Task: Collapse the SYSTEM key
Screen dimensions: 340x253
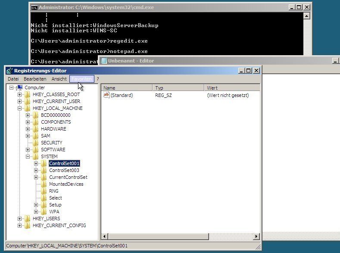Action: point(28,156)
